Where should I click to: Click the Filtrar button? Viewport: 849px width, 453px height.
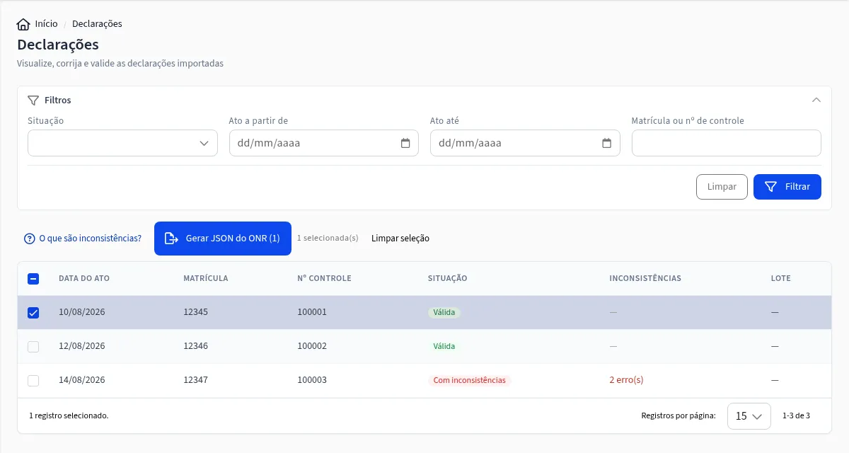[787, 187]
